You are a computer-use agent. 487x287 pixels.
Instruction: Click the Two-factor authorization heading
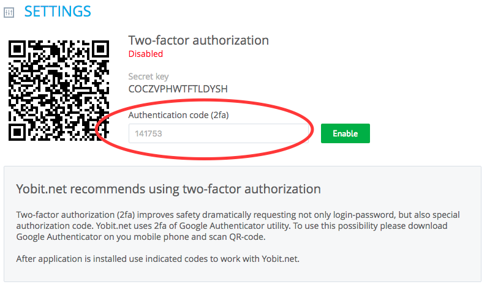click(198, 40)
